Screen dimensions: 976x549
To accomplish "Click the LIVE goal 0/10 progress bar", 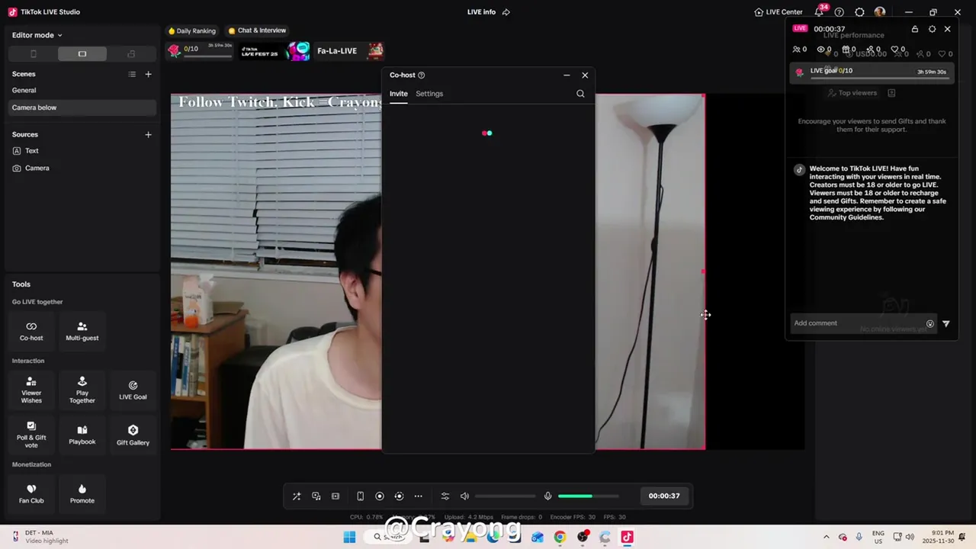I will [873, 72].
